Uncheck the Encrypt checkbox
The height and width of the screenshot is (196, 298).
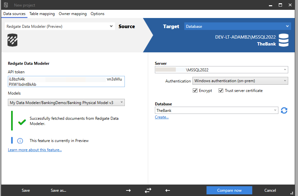tap(195, 91)
